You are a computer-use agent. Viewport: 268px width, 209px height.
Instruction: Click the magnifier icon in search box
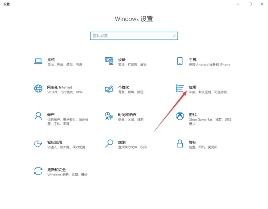[174, 36]
